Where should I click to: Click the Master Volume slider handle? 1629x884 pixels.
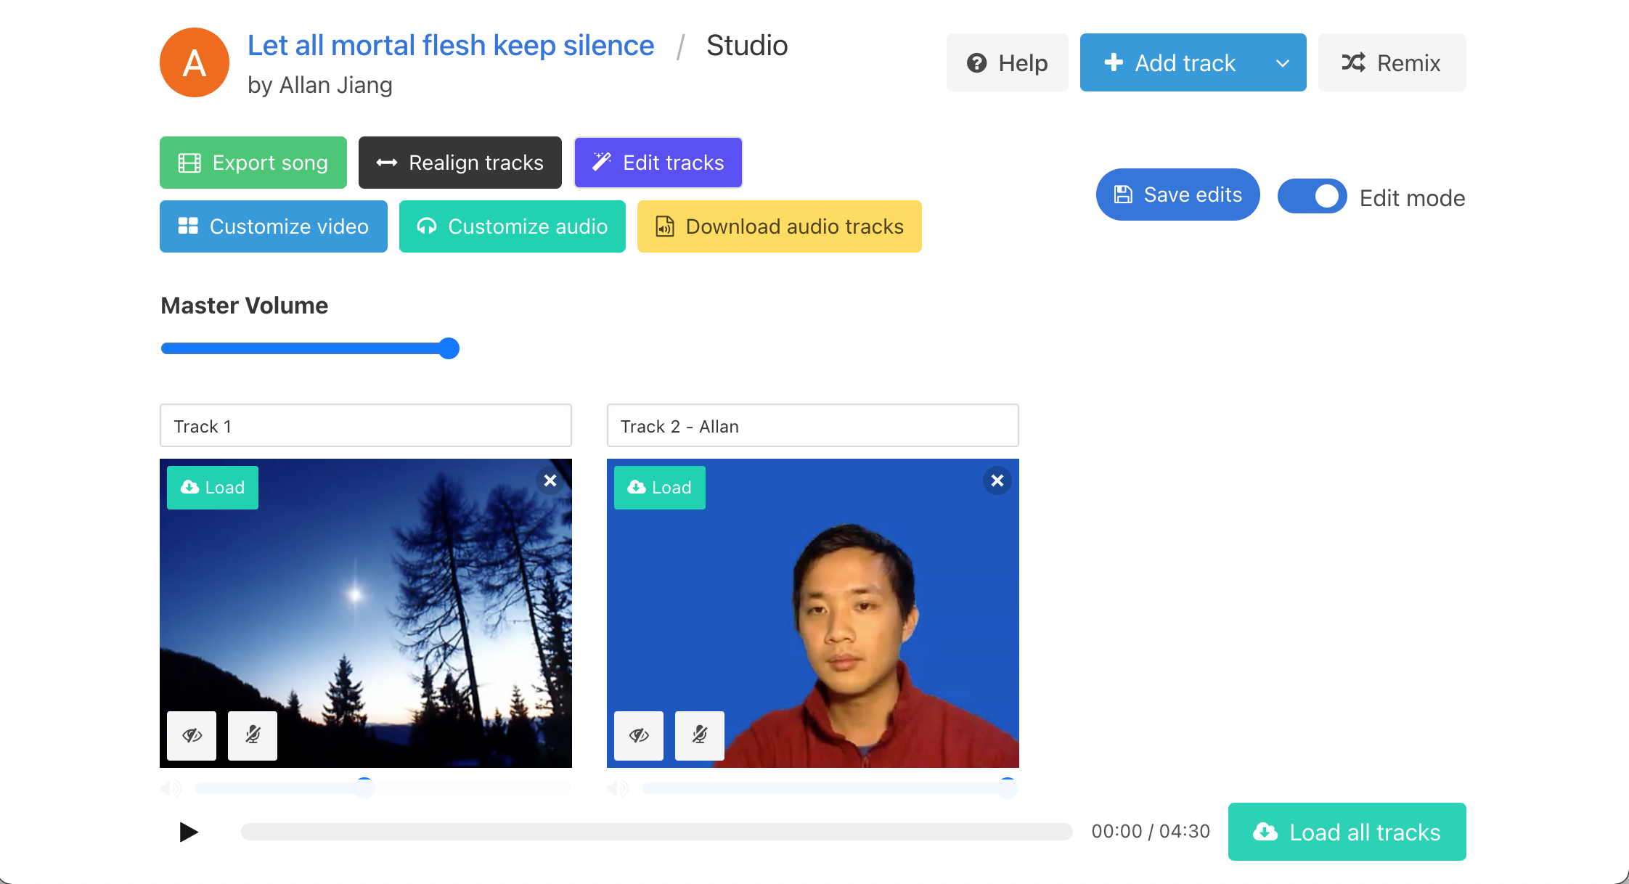pyautogui.click(x=449, y=348)
